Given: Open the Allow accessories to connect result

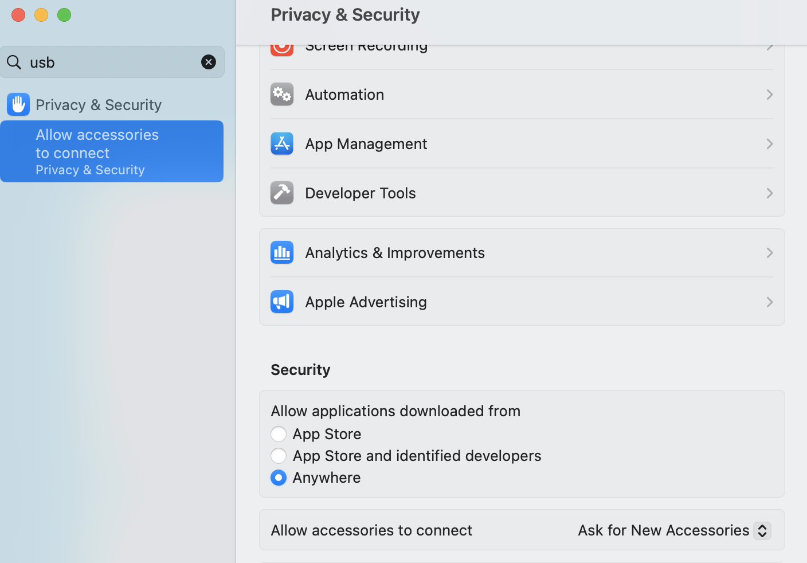Looking at the screenshot, I should click(x=112, y=151).
